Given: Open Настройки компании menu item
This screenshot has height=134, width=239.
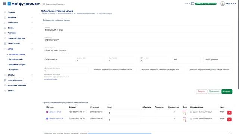Looking at the screenshot, I should 17,85.
